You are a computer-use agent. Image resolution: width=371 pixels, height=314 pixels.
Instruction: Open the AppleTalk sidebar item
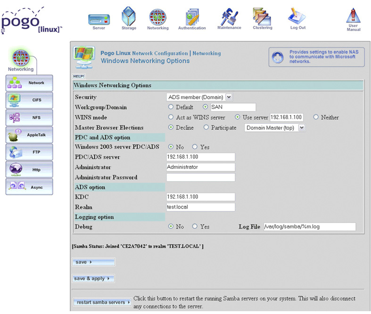29,135
